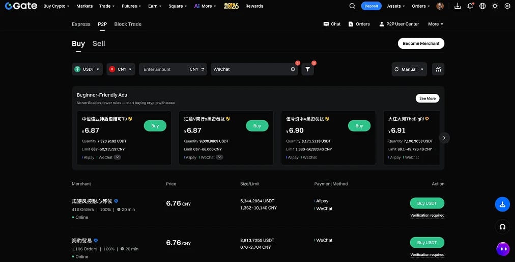The image size is (515, 262).
Task: Open the headset support button
Action: (x=502, y=227)
